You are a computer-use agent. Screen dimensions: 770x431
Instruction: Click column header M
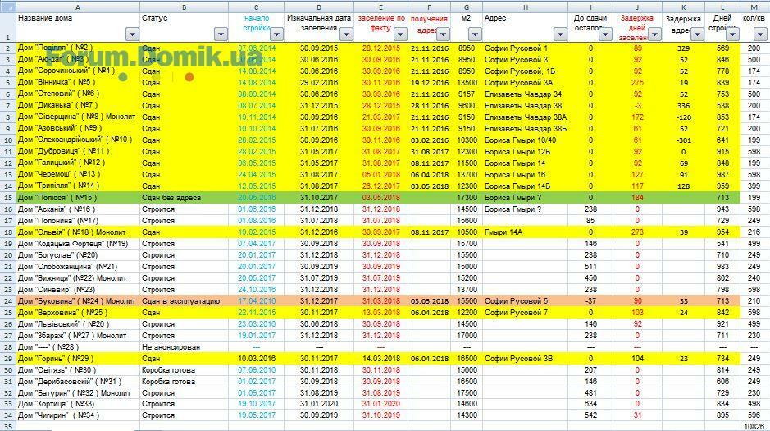(x=754, y=7)
